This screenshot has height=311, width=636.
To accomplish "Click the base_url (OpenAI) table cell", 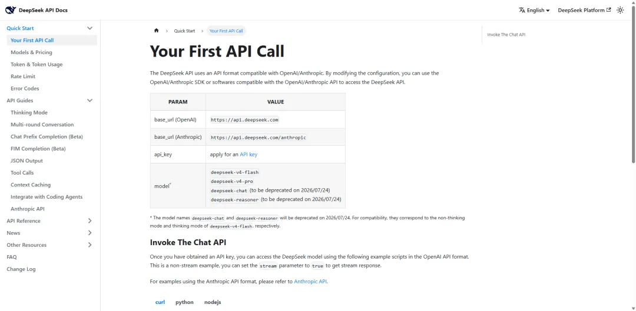I will coord(178,120).
